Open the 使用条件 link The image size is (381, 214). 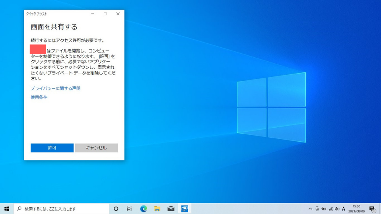tap(39, 97)
